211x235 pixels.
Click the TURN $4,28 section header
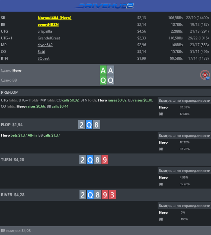click(x=12, y=160)
